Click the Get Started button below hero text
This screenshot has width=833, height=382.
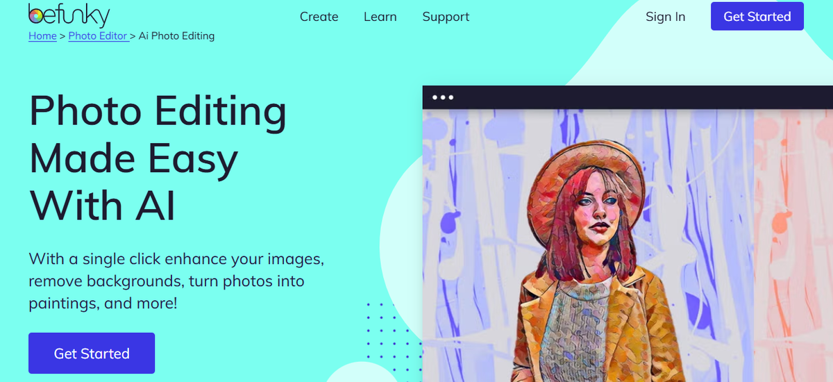coord(92,354)
